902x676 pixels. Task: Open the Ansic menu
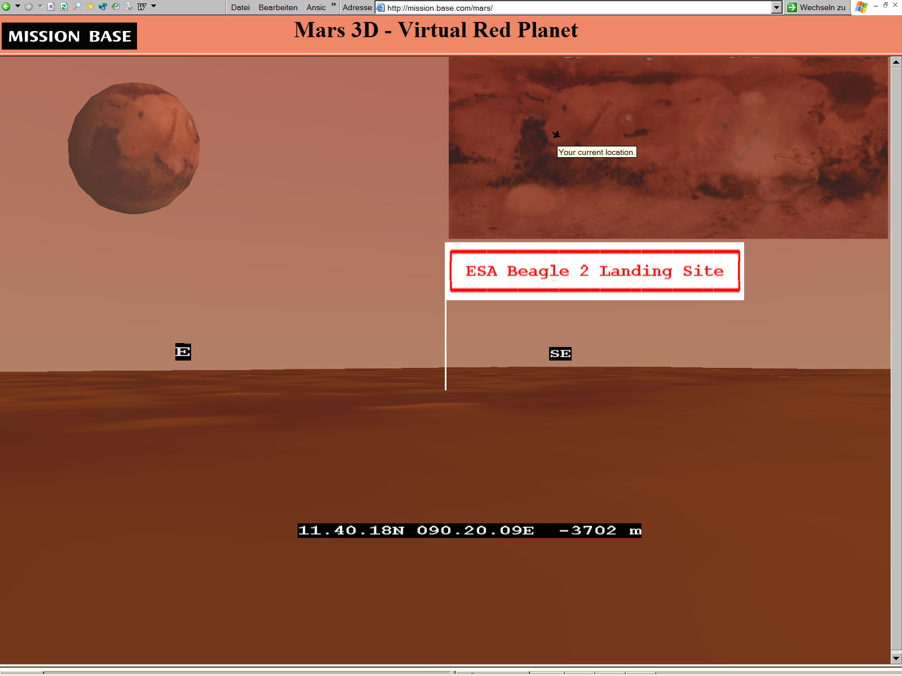coord(316,7)
